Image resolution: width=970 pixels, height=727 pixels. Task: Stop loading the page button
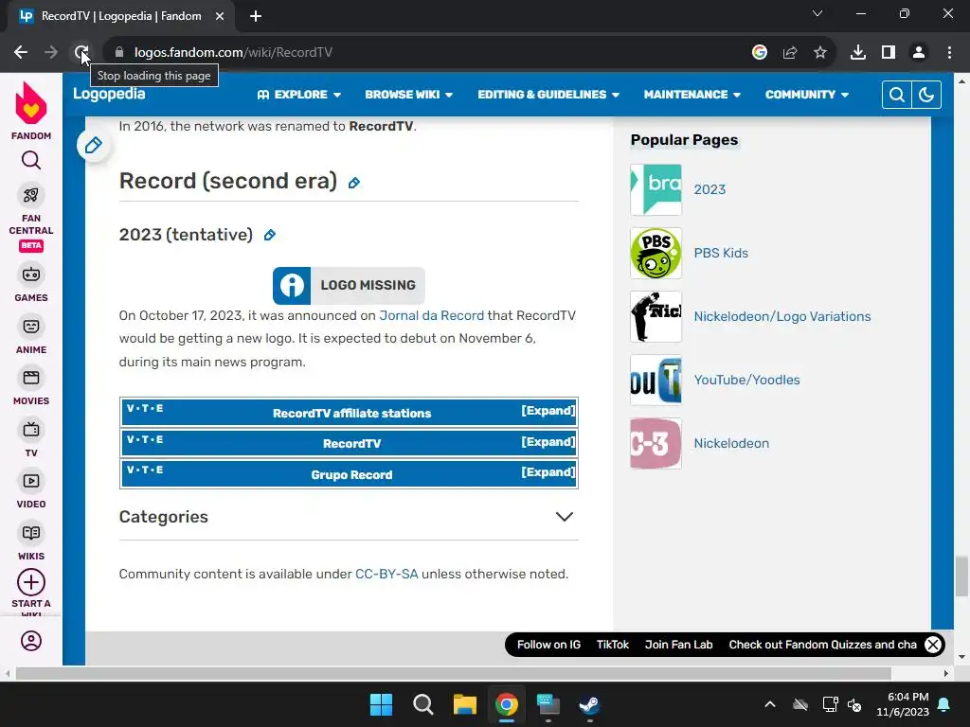pos(81,53)
